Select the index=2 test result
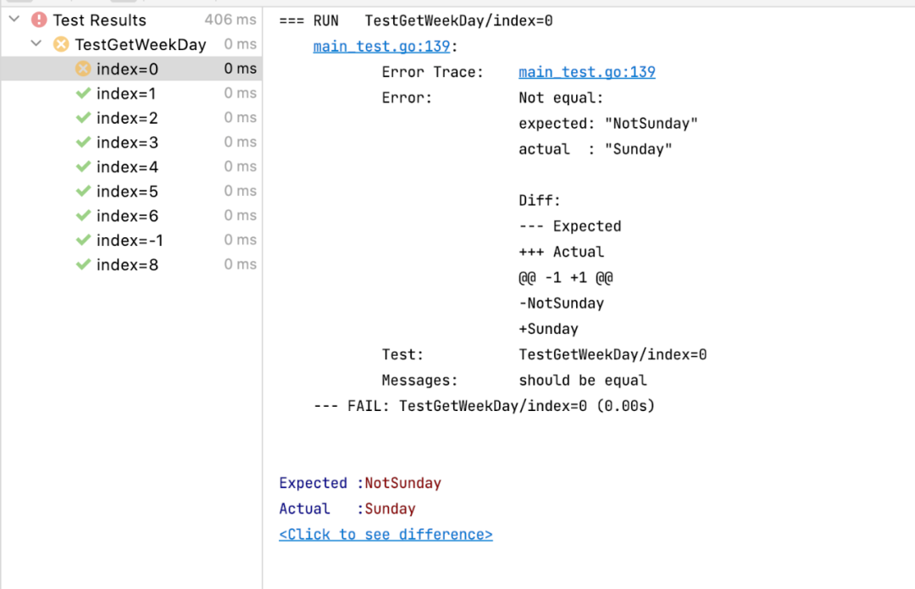Viewport: 915px width, 589px height. coord(127,118)
